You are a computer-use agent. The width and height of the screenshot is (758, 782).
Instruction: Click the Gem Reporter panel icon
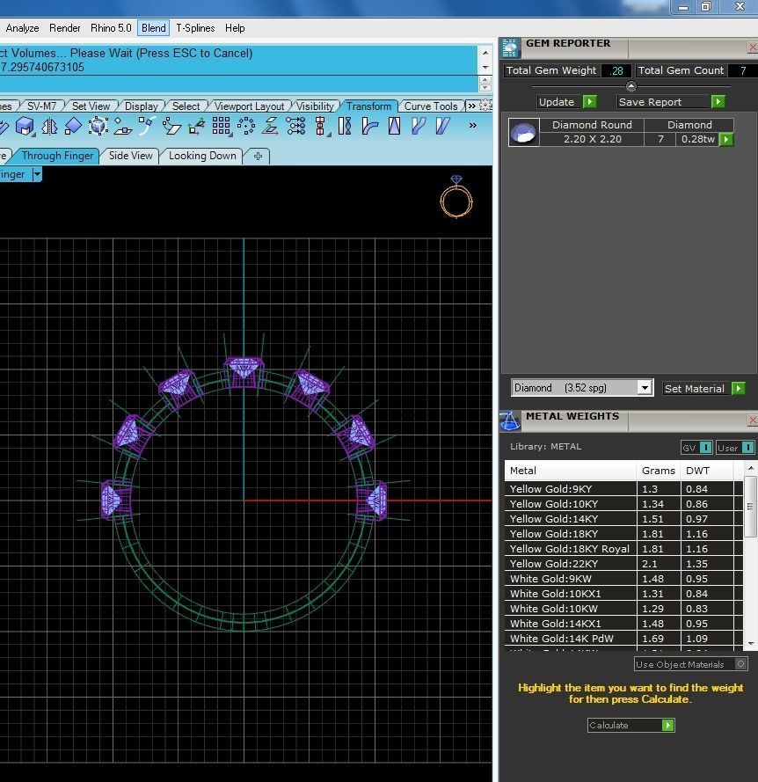[x=510, y=48]
